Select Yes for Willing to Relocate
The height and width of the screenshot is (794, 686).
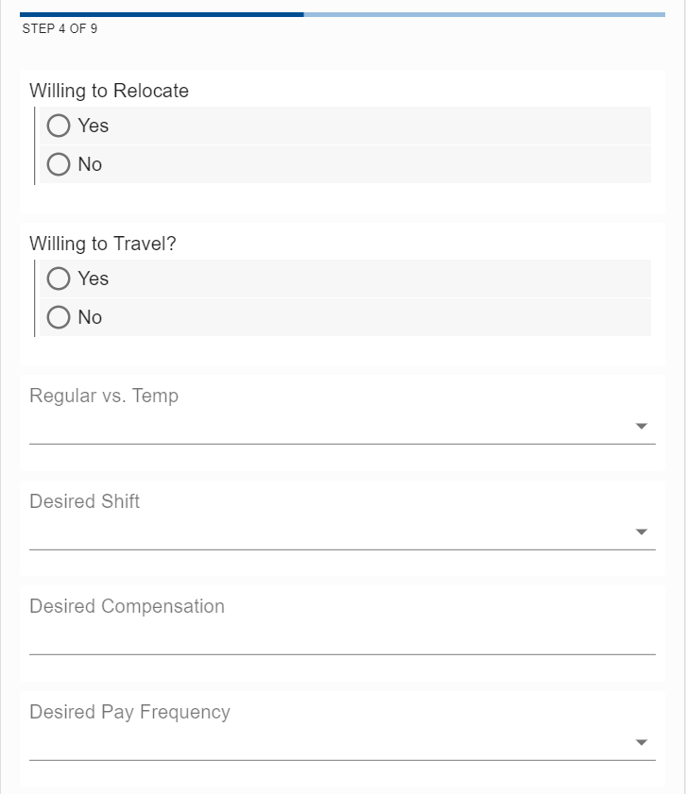59,126
